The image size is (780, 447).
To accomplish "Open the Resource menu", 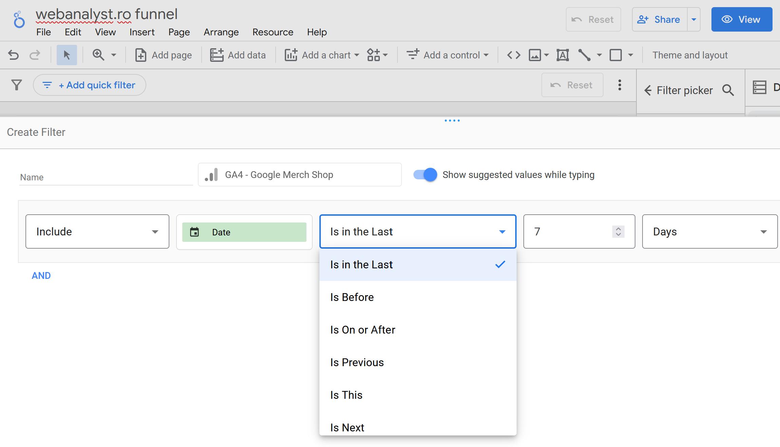I will [x=273, y=32].
